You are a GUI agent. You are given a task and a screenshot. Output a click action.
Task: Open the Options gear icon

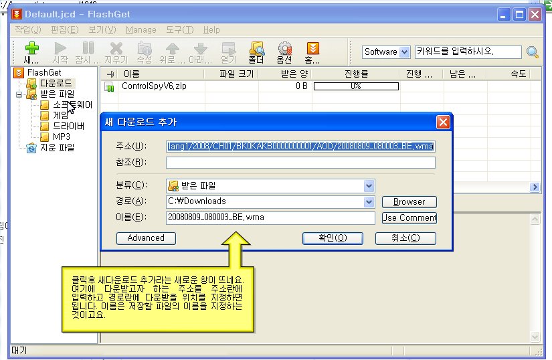click(284, 50)
